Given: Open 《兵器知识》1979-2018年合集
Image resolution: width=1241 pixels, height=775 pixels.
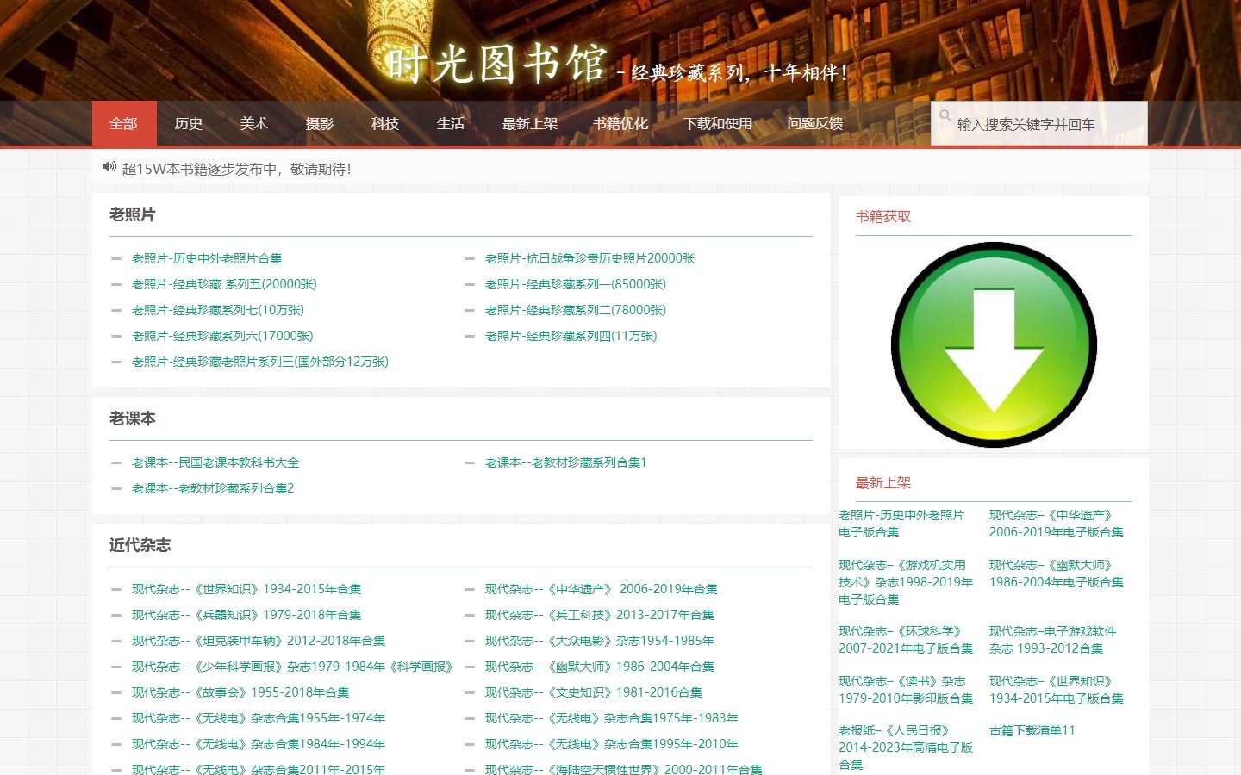Looking at the screenshot, I should tap(246, 615).
